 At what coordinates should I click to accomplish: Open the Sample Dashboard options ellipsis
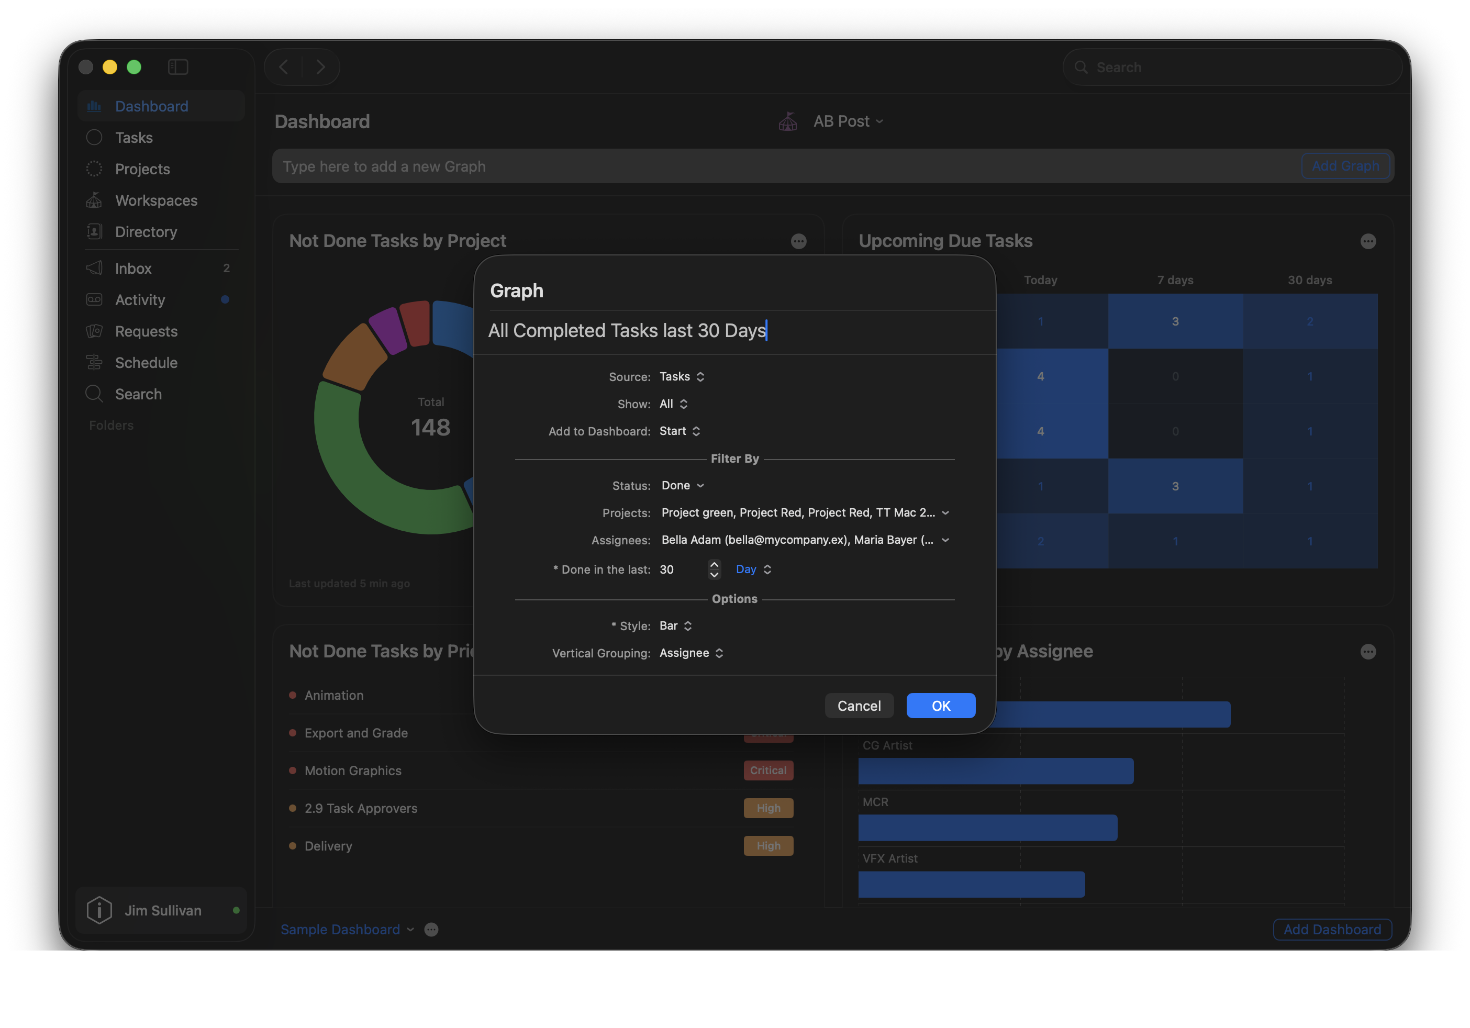pyautogui.click(x=431, y=930)
